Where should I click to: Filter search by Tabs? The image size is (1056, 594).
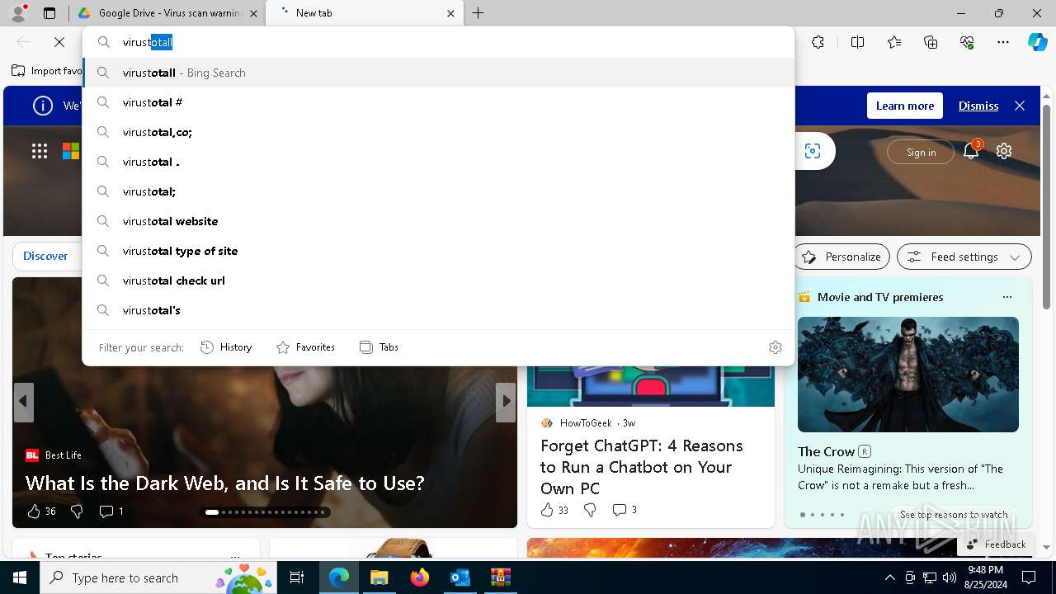click(379, 347)
